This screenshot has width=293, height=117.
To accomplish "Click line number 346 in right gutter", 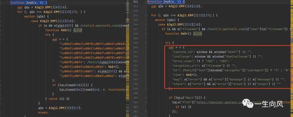I will (135, 25).
